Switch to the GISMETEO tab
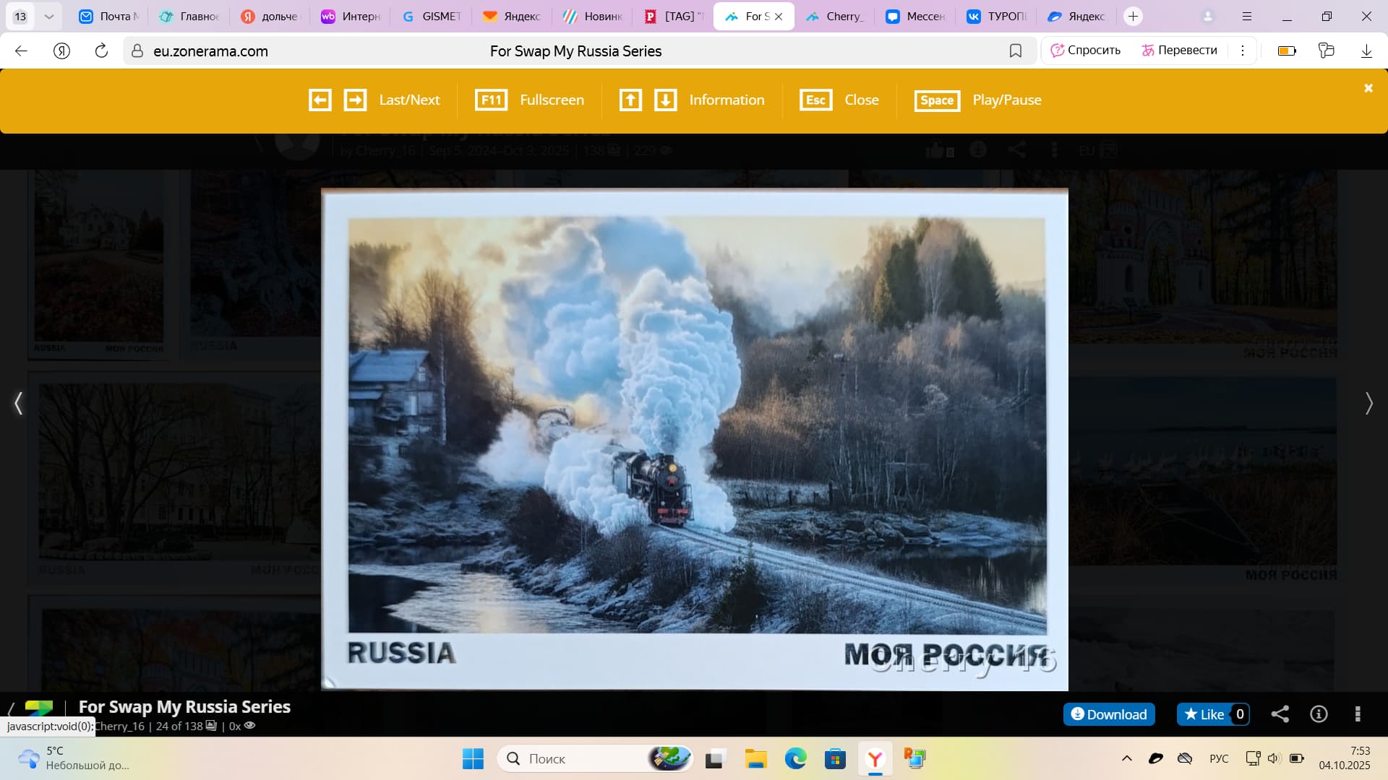Screen dimensions: 1388x780 coord(432,16)
